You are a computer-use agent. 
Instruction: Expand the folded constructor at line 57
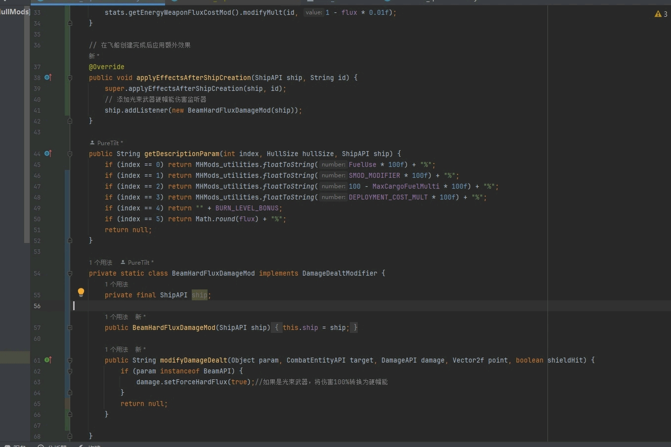pyautogui.click(x=70, y=327)
